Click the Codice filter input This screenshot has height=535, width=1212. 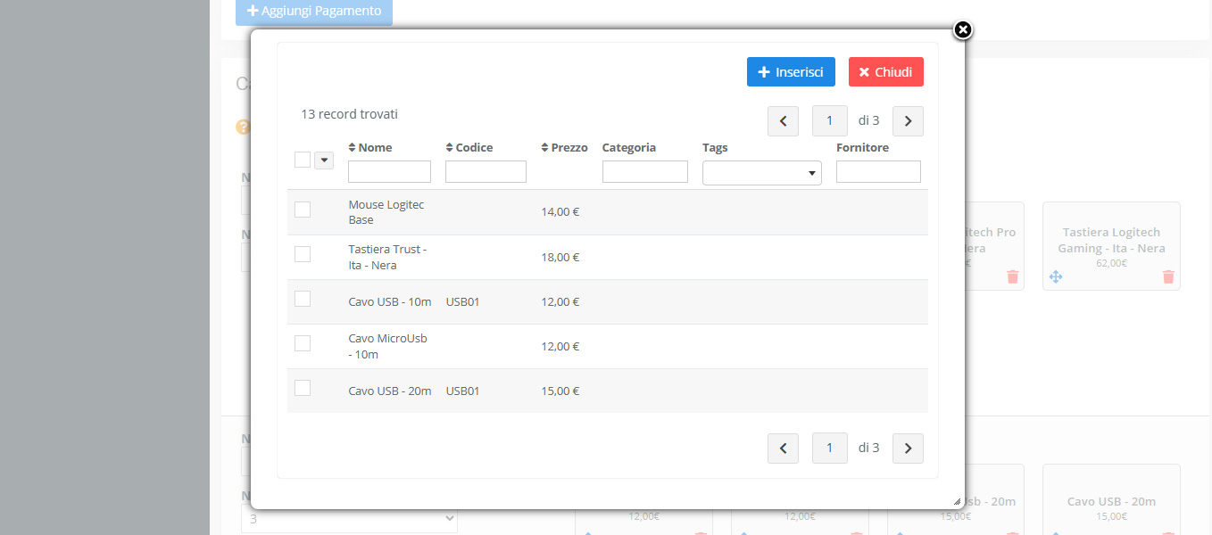point(486,172)
